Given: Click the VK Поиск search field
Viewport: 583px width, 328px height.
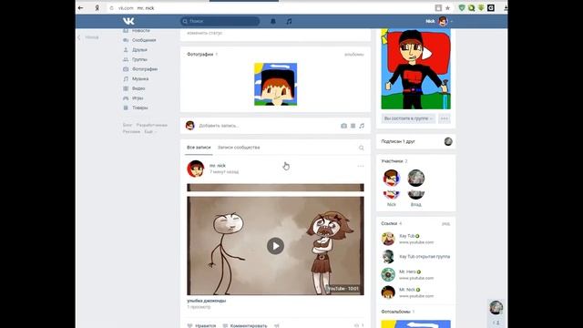Looking at the screenshot, I should [x=220, y=21].
